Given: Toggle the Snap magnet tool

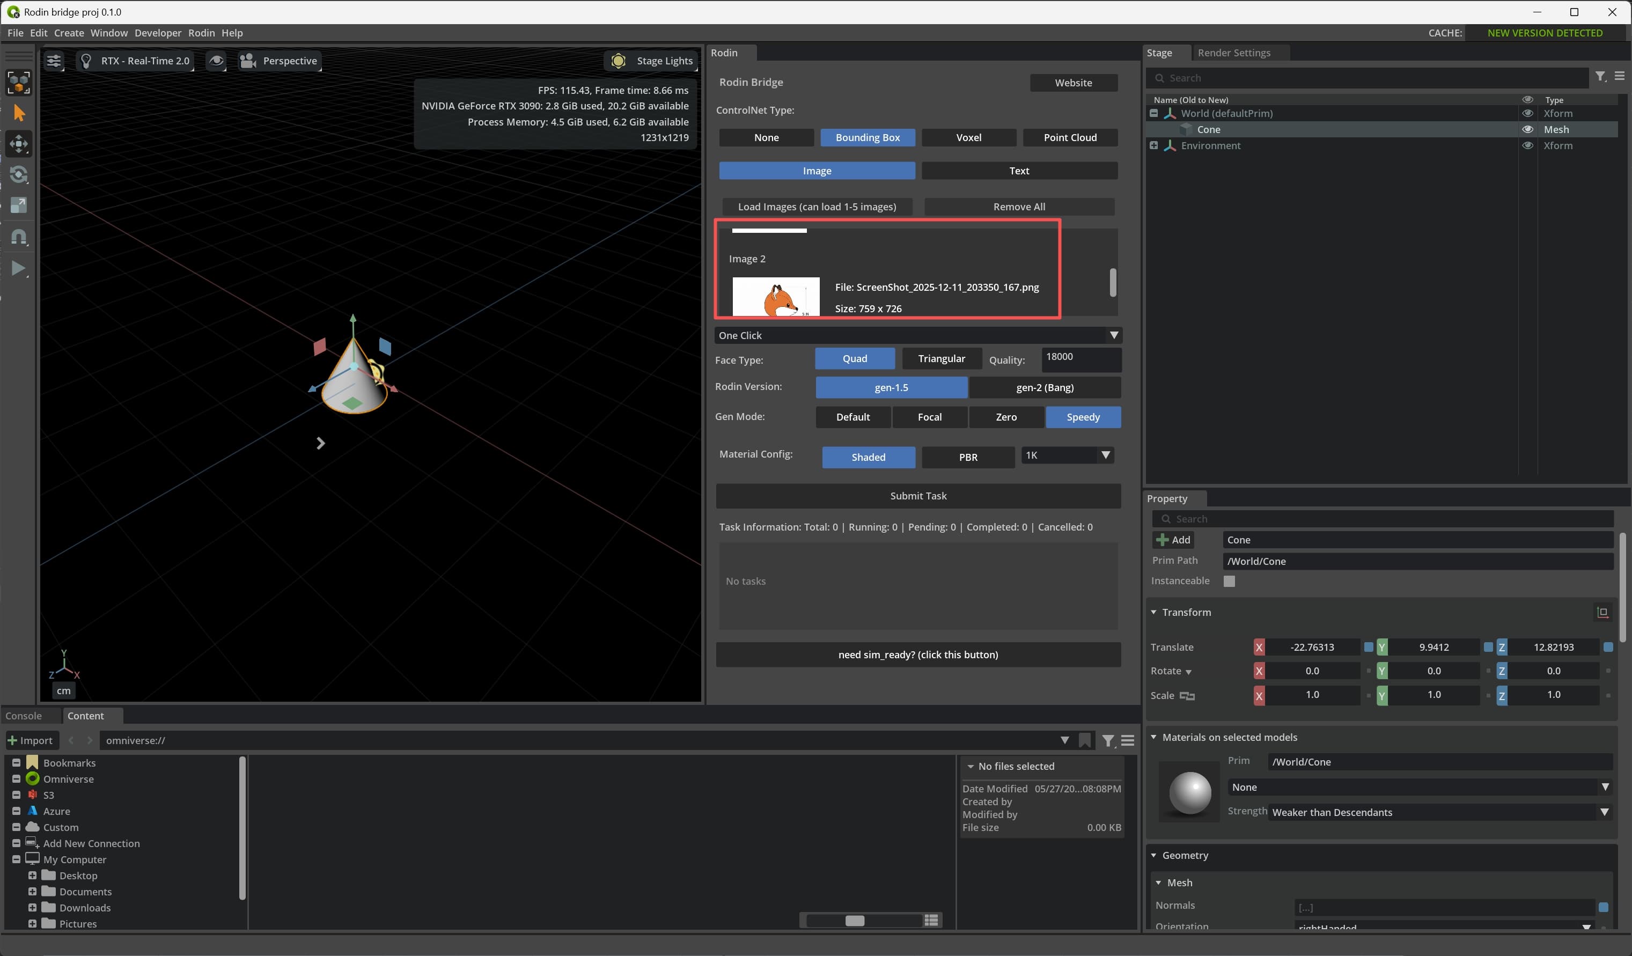Looking at the screenshot, I should [19, 237].
